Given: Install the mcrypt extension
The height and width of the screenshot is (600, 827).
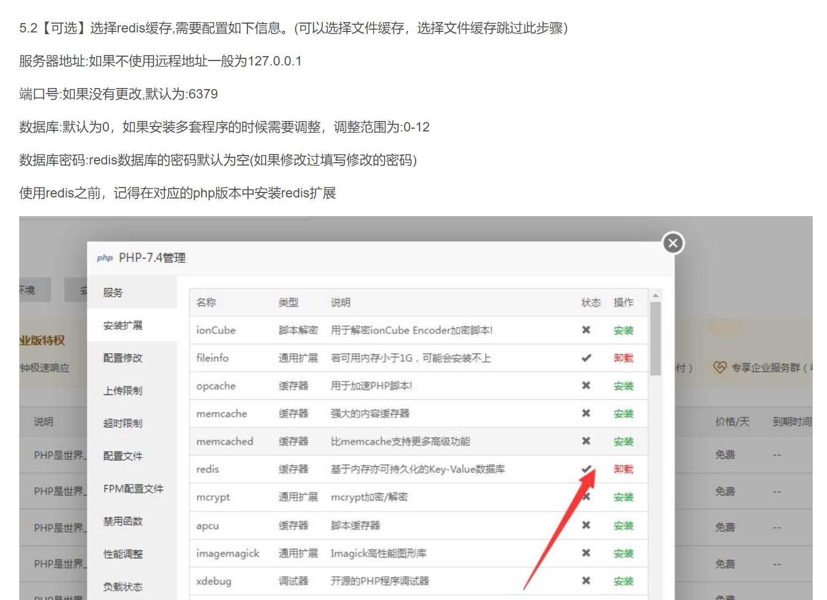Looking at the screenshot, I should point(624,497).
